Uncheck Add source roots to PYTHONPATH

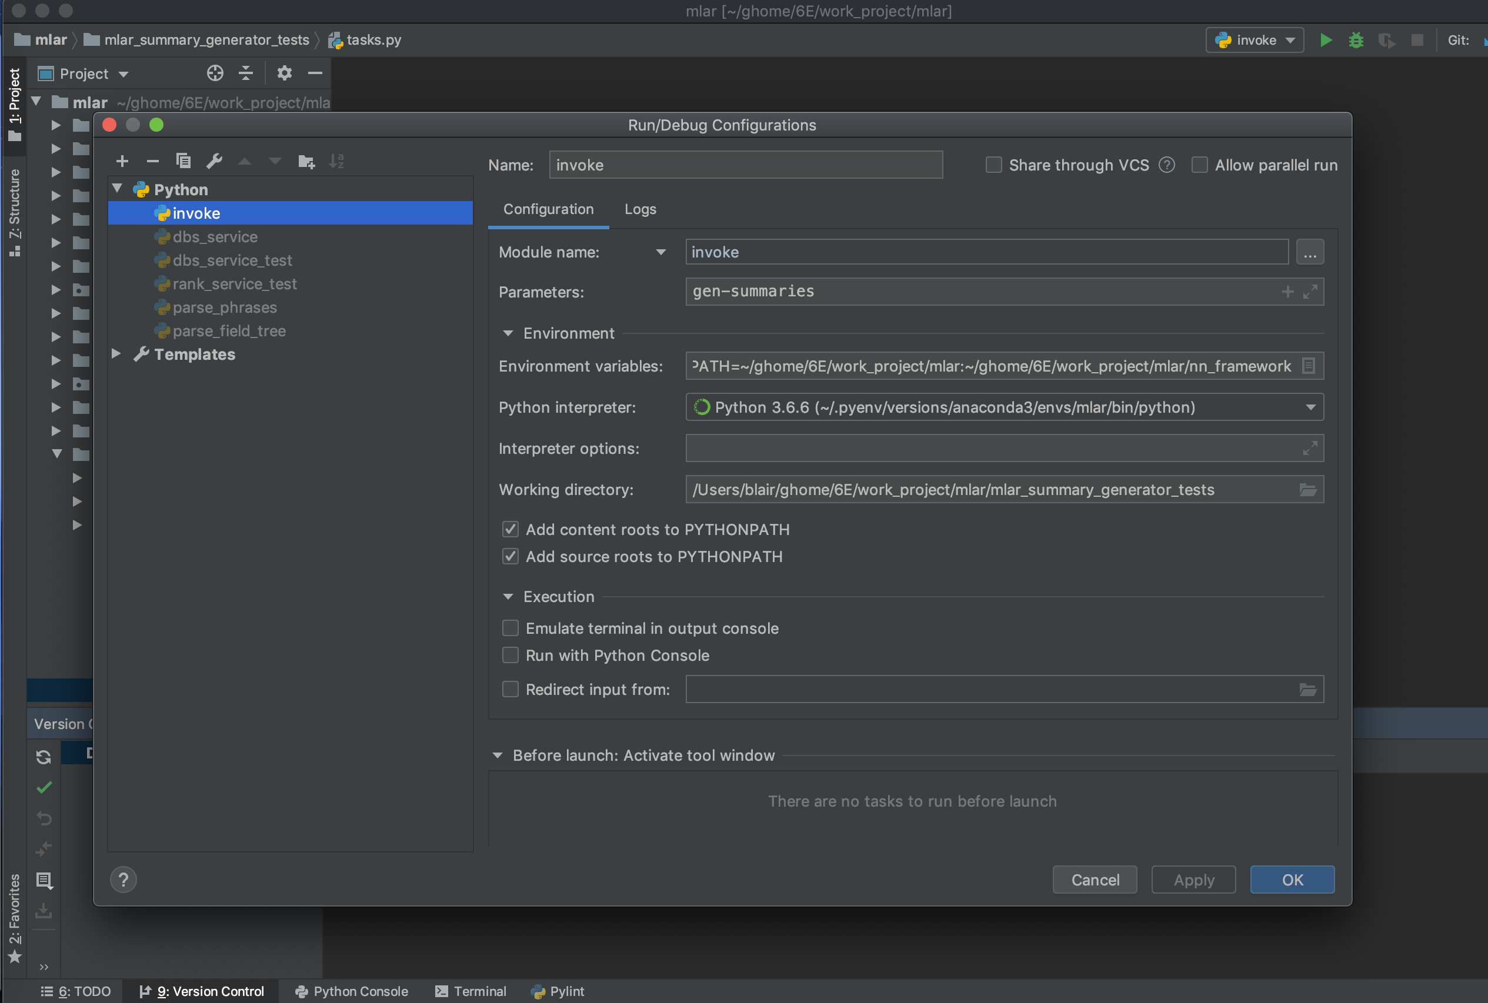pyautogui.click(x=510, y=557)
